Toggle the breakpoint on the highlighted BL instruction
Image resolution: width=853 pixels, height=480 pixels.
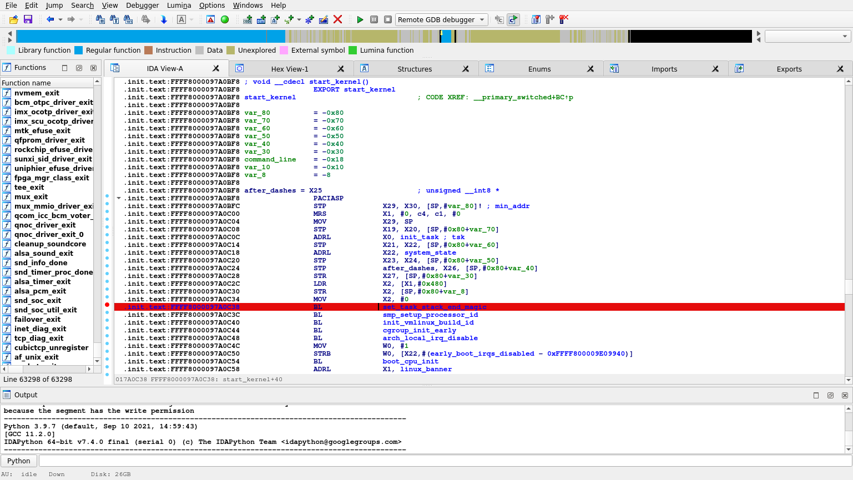point(107,306)
